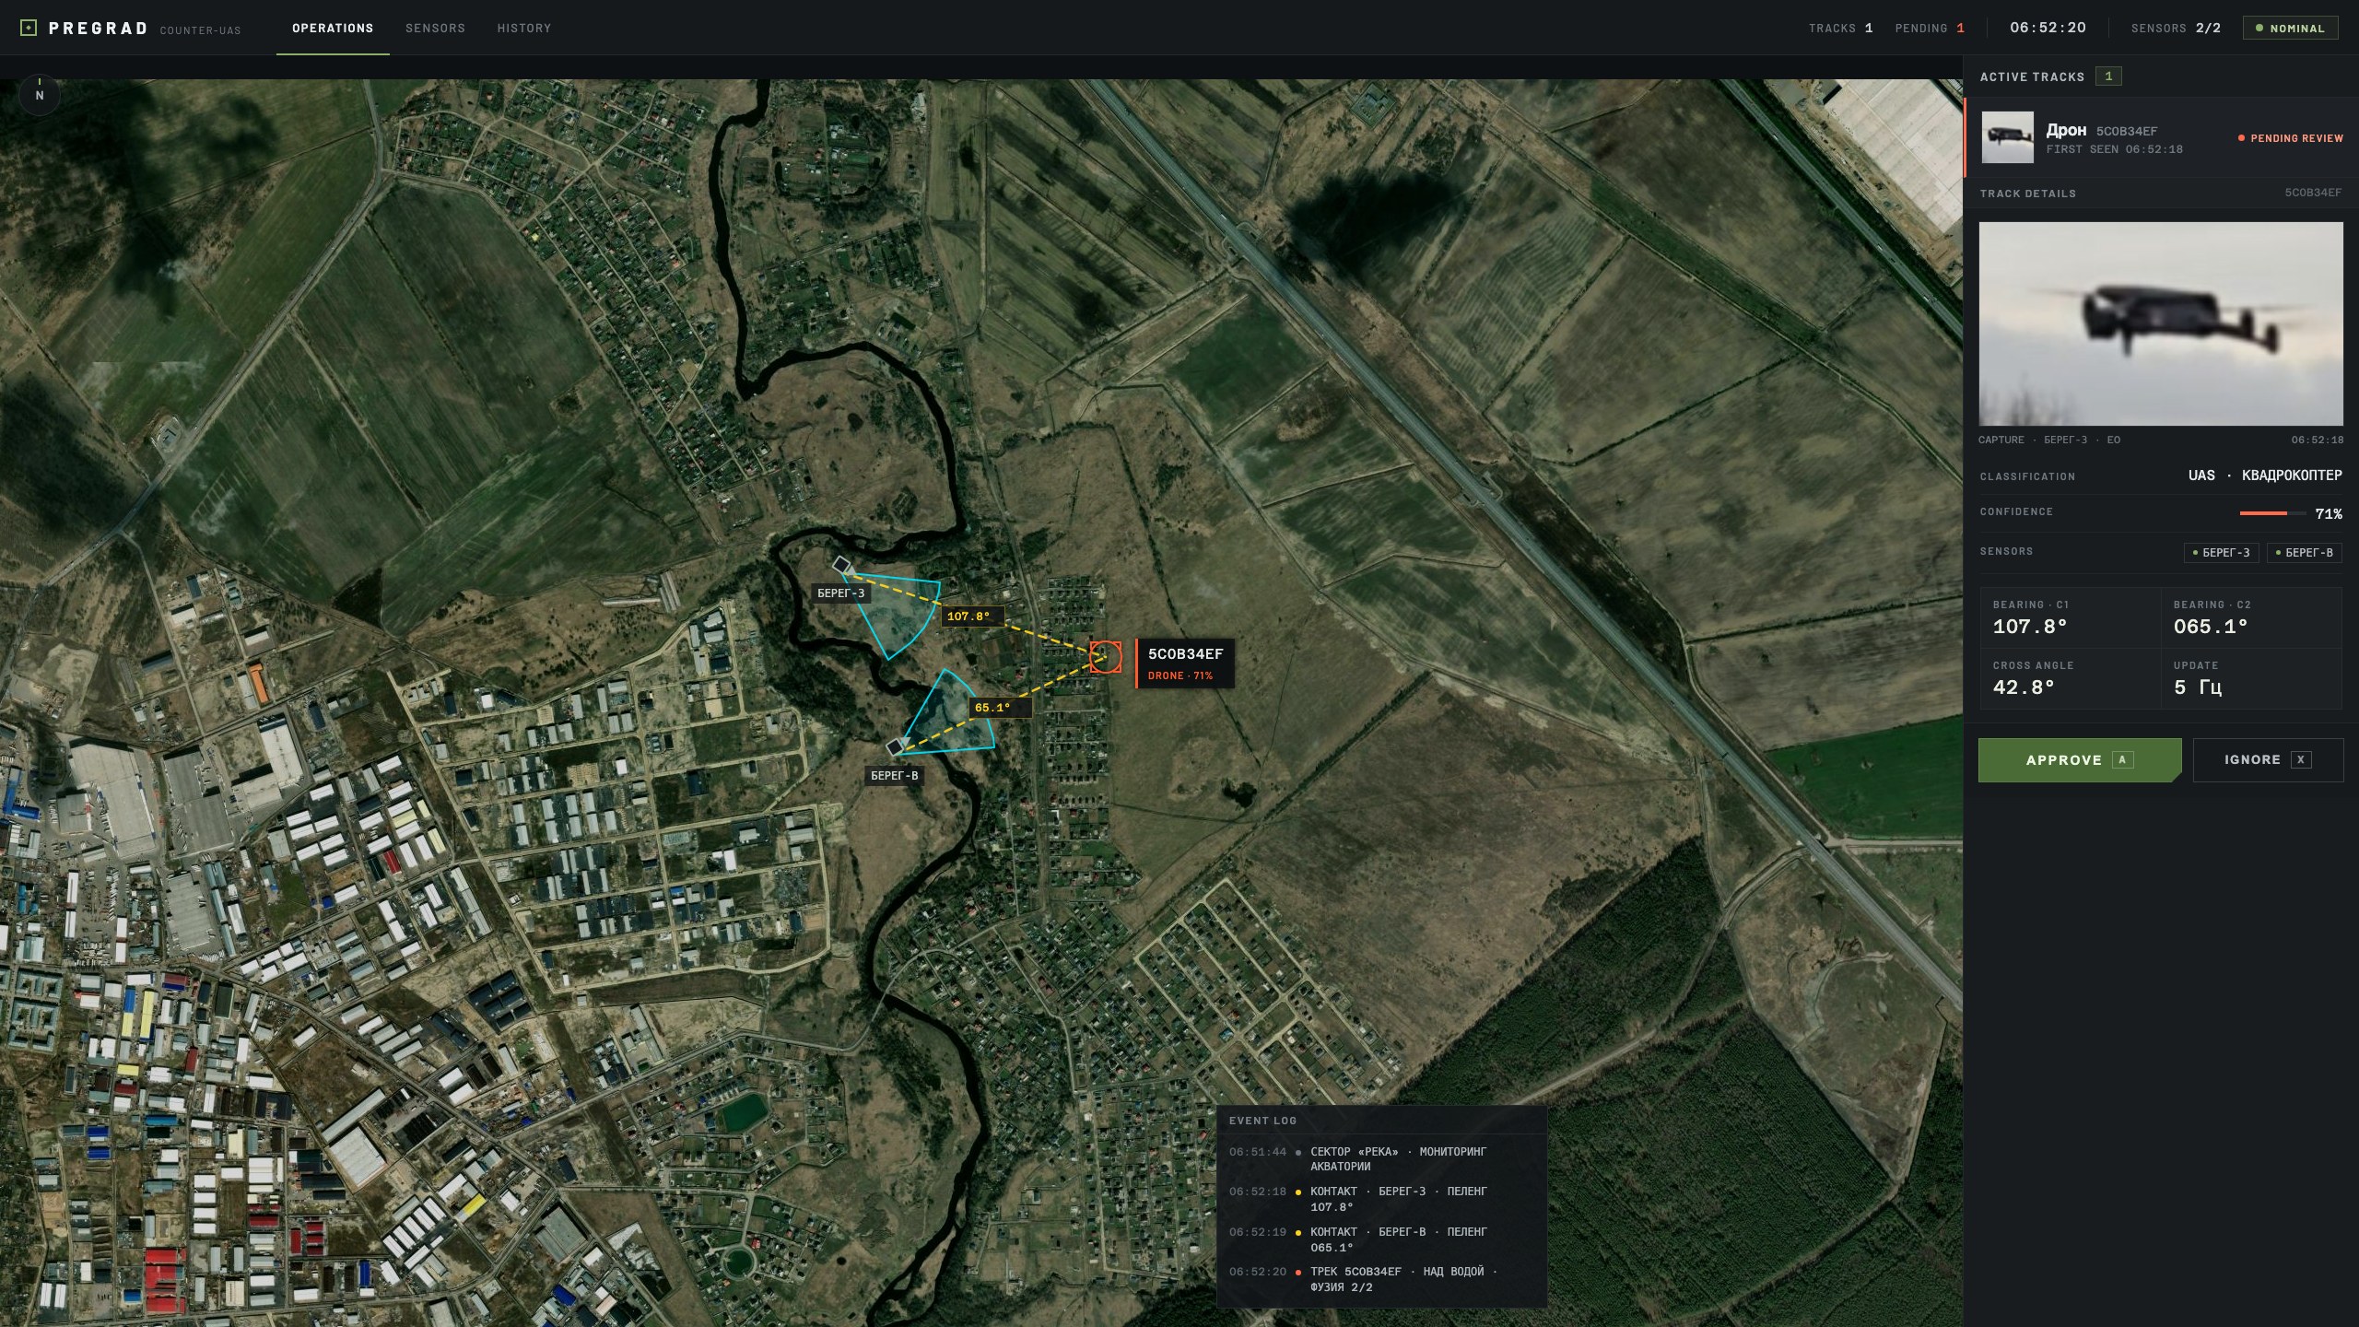Switch to the Sensors tab
This screenshot has height=1327, width=2359.
435,28
